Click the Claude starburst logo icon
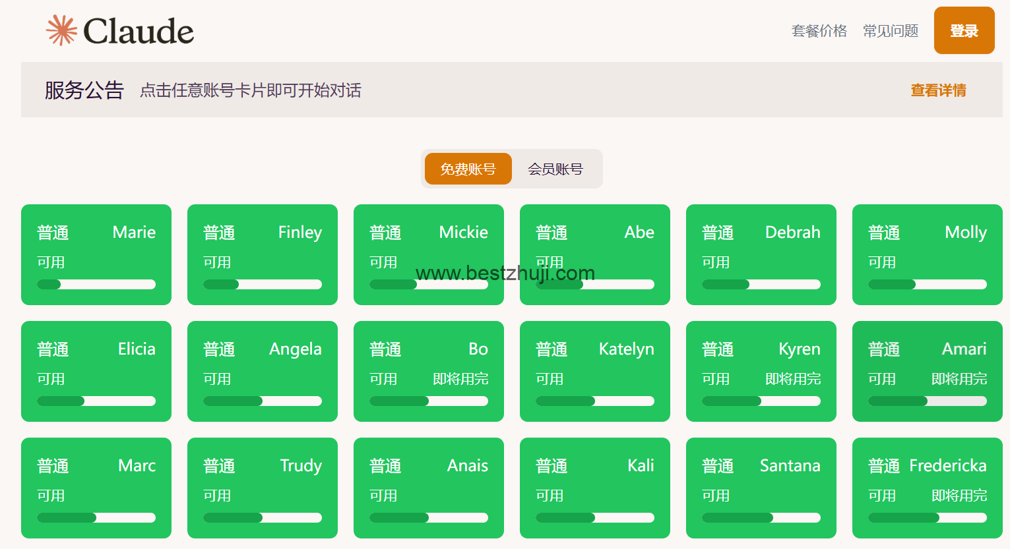Viewport: 1010px width, 549px height. point(61,30)
